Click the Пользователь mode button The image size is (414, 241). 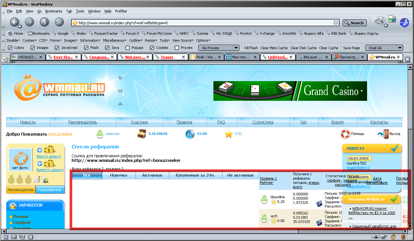click(50, 190)
